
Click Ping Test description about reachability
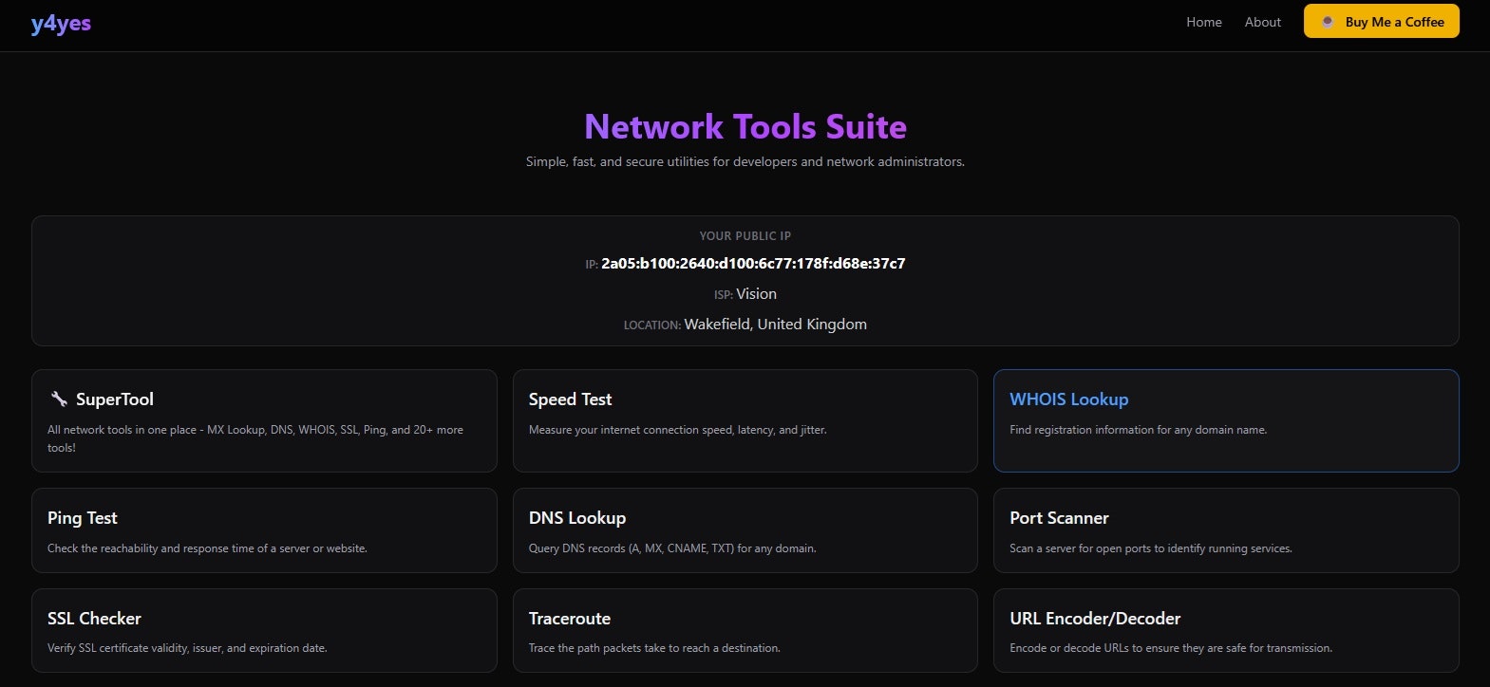coord(207,548)
